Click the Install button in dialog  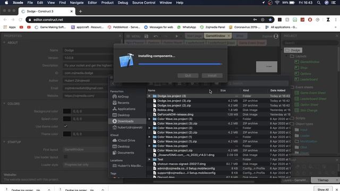pyautogui.click(x=212, y=75)
